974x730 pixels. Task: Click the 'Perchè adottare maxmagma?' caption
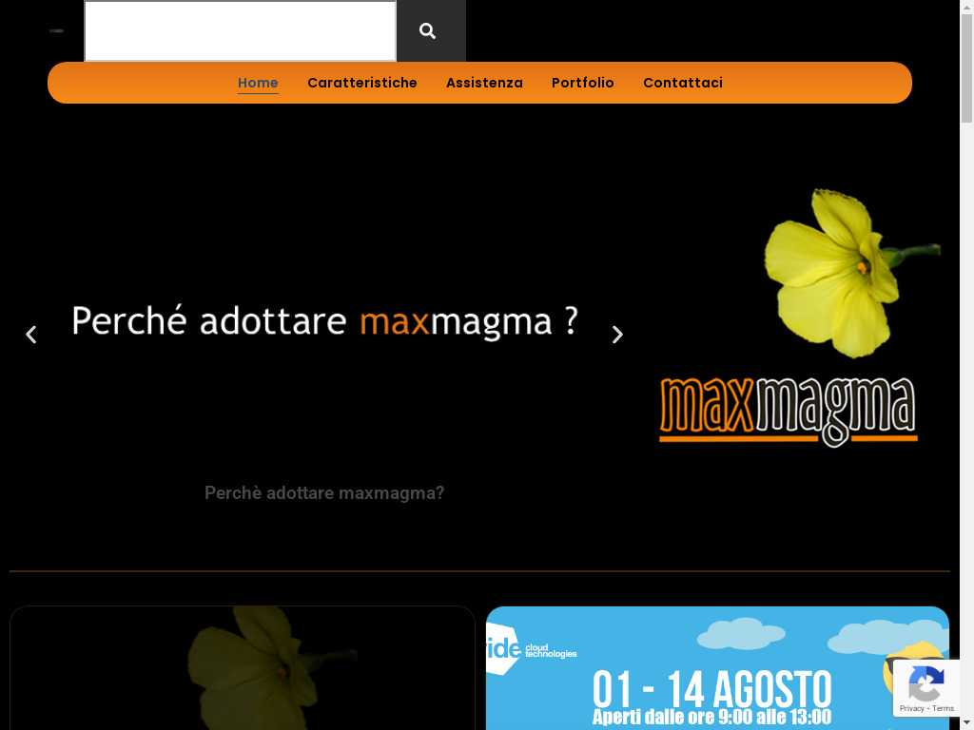(324, 493)
